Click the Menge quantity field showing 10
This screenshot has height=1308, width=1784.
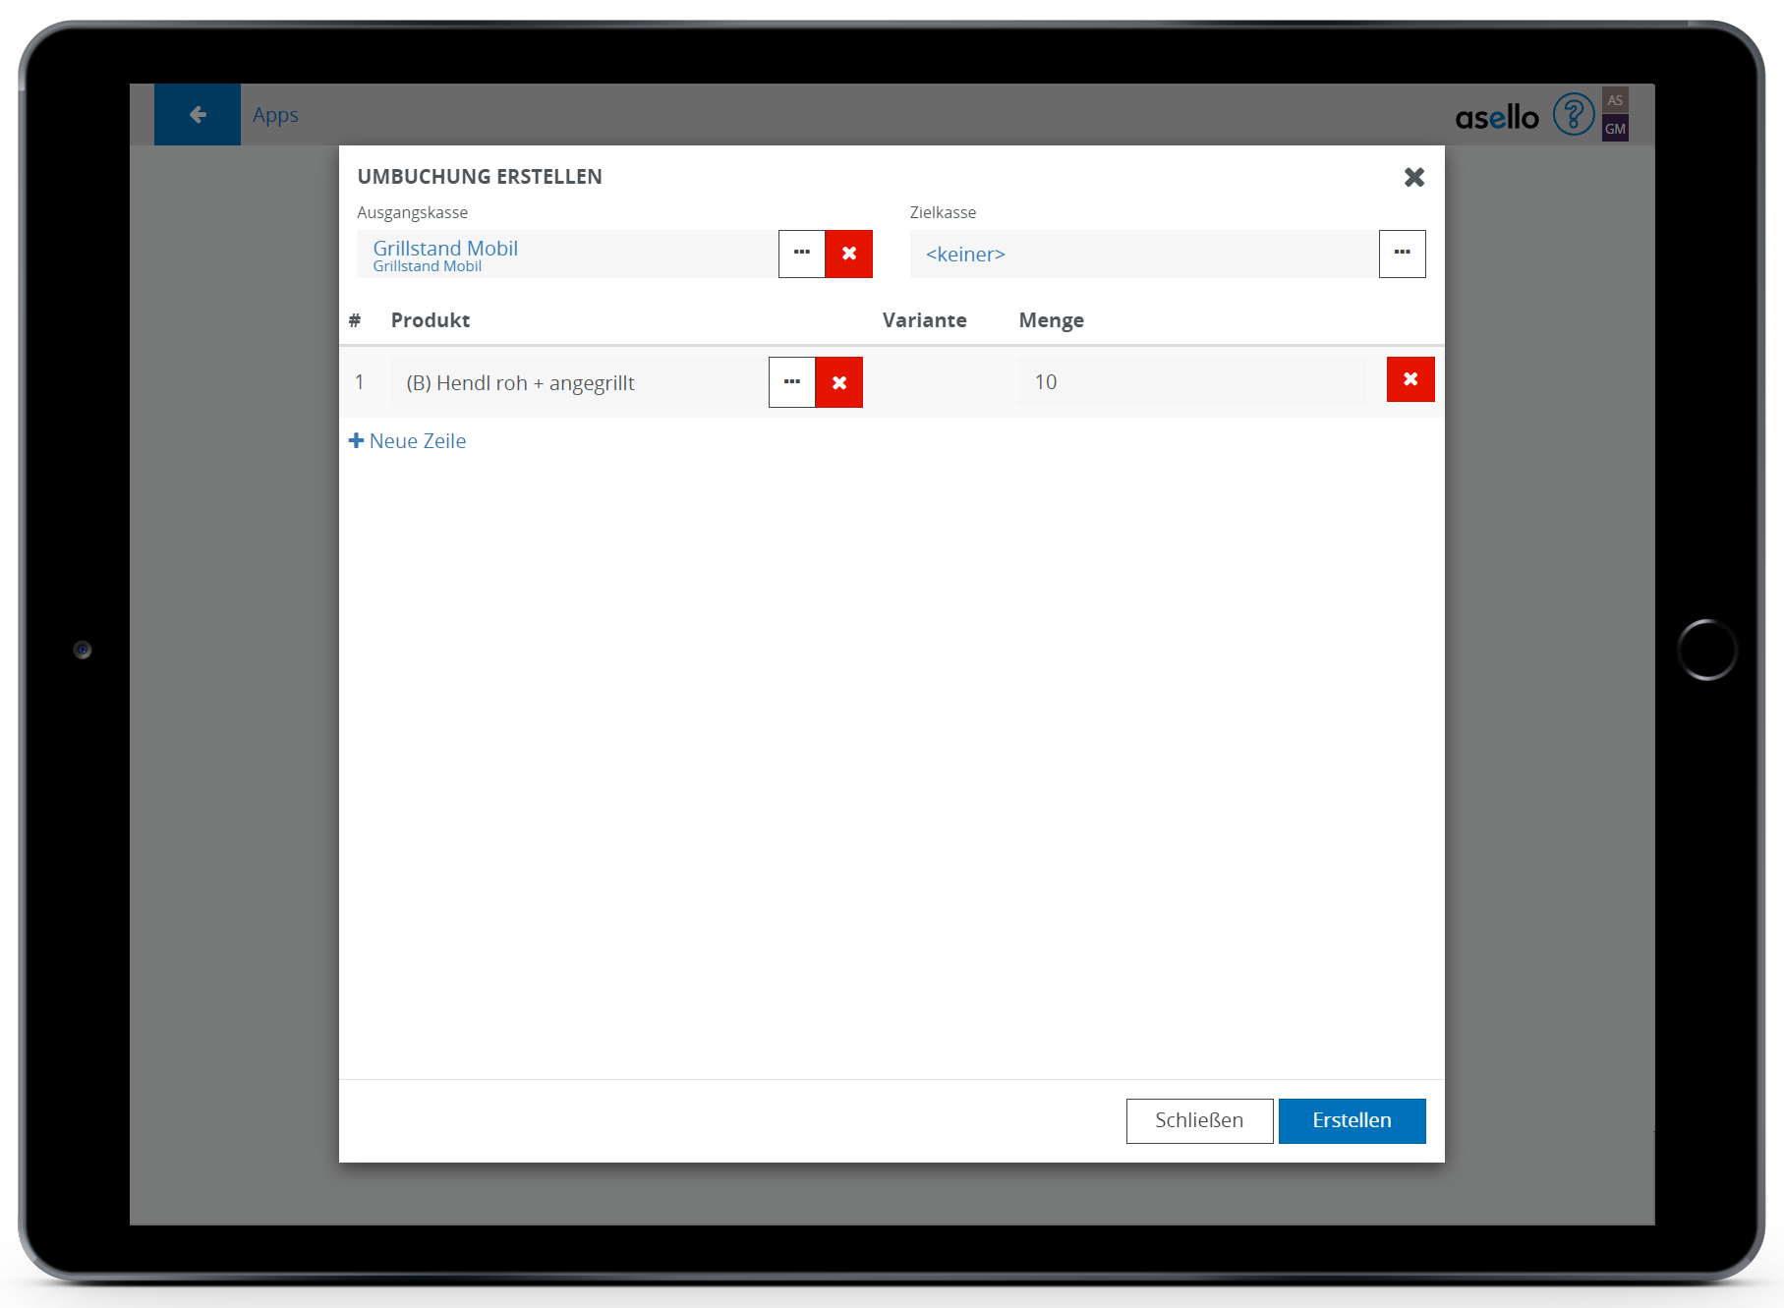1191,382
